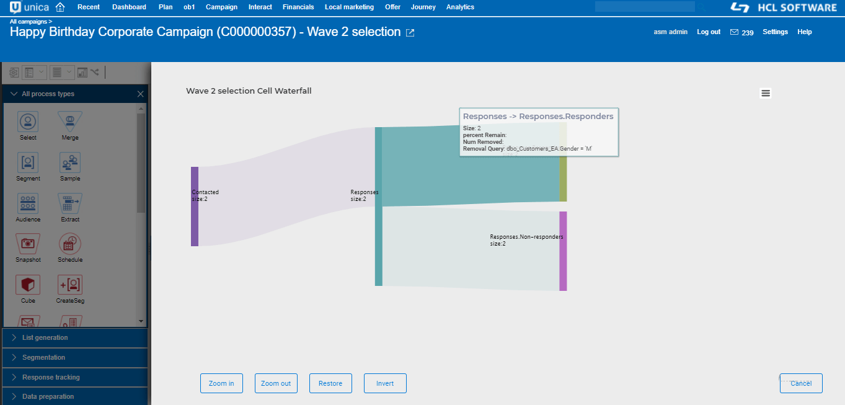Click the Cube process icon
The height and width of the screenshot is (405, 845).
coord(28,285)
